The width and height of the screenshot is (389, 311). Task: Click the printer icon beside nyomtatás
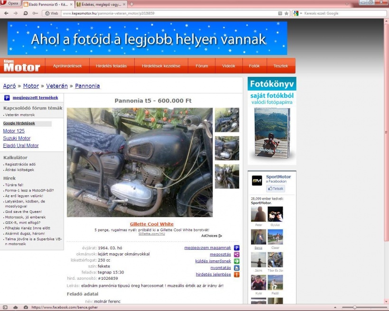pos(237,268)
